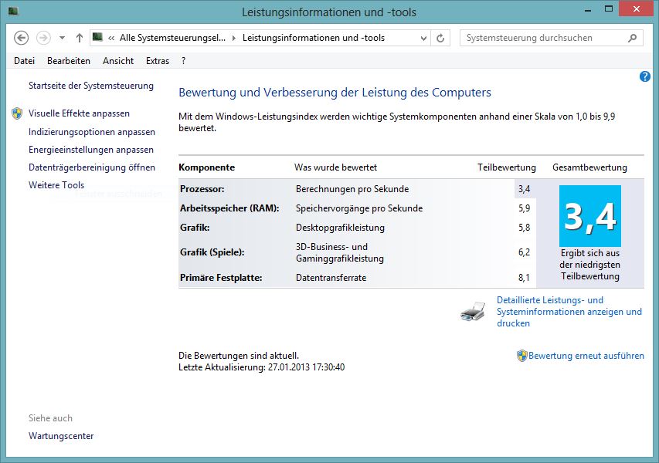Select the Arbeitsspeicher (RAM): label
This screenshot has width=659, height=463.
pos(229,208)
